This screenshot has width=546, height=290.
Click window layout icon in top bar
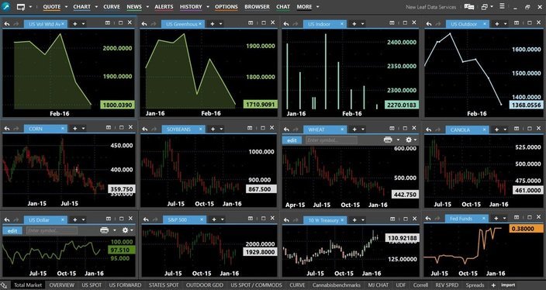(485, 7)
